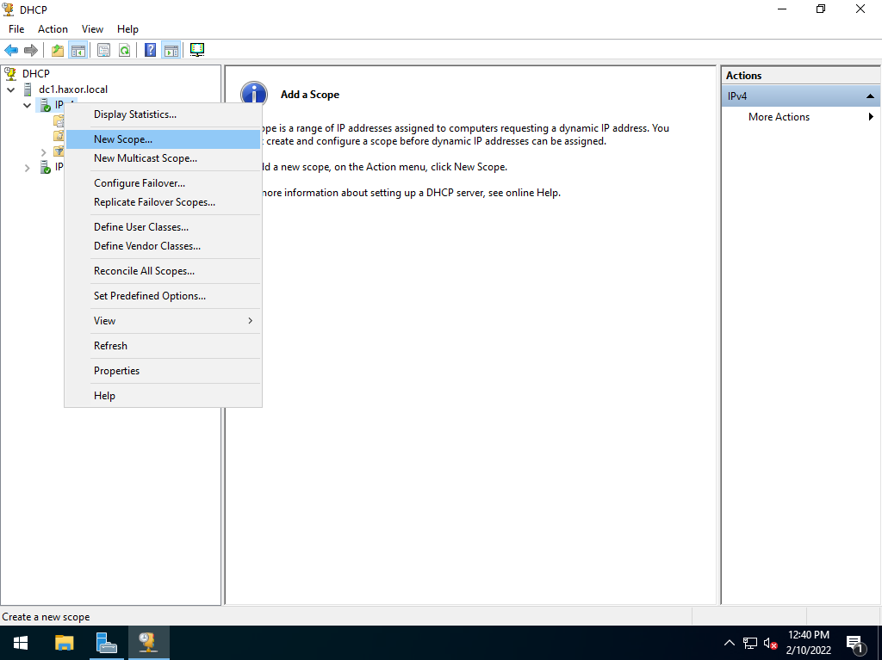This screenshot has width=882, height=660.
Task: Open the View menu in the menu bar
Action: click(x=92, y=29)
